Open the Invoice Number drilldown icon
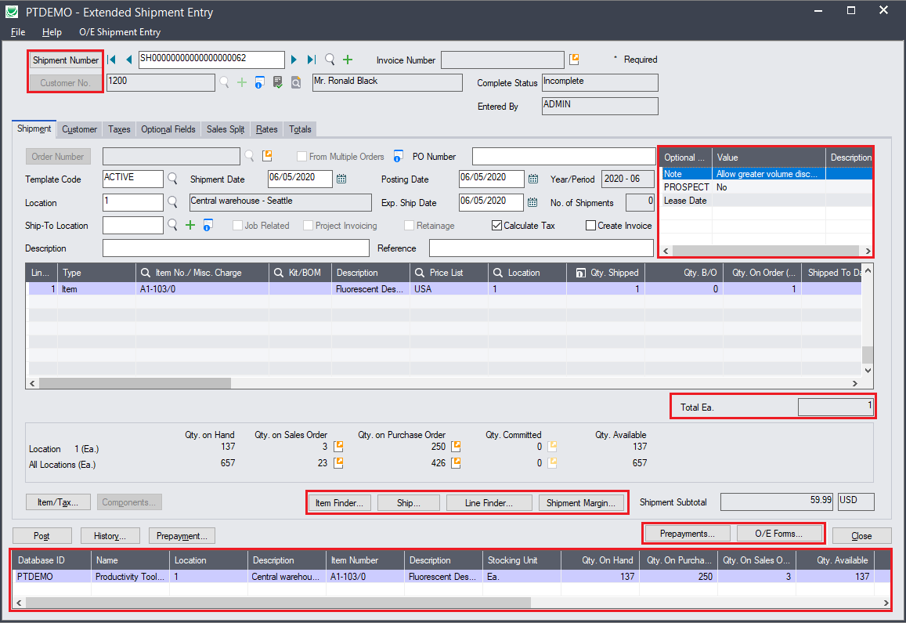 (x=574, y=59)
